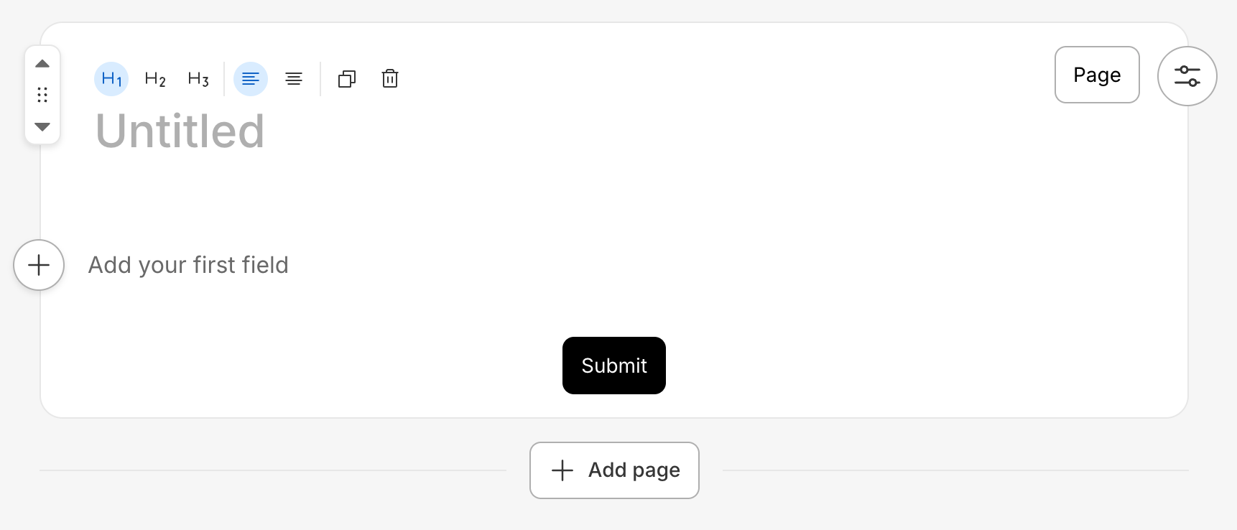
Task: Move the block up with the up arrow
Action: click(42, 64)
